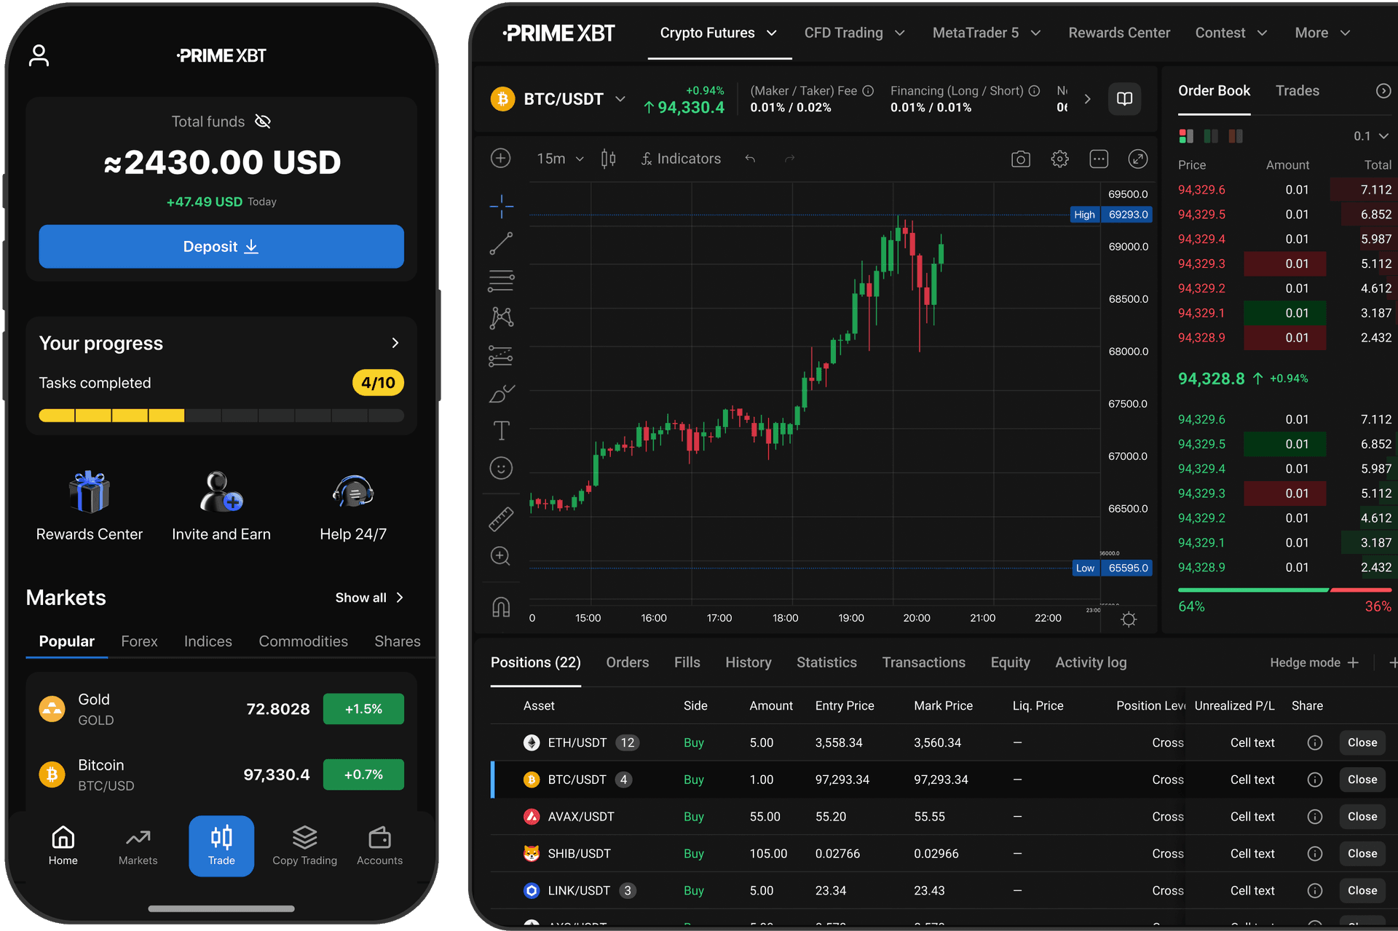Select pattern drawing tool
The image size is (1398, 931).
(x=501, y=317)
